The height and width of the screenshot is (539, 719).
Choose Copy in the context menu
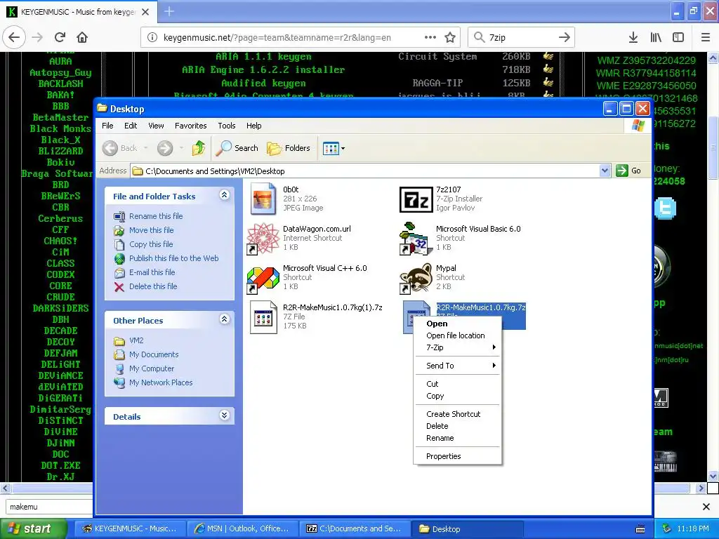point(456,396)
